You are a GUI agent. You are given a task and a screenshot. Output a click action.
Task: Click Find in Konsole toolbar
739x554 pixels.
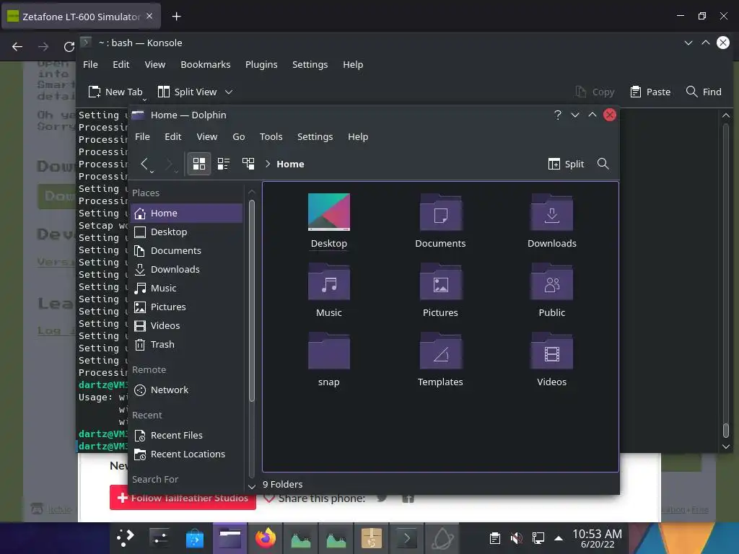(x=704, y=92)
